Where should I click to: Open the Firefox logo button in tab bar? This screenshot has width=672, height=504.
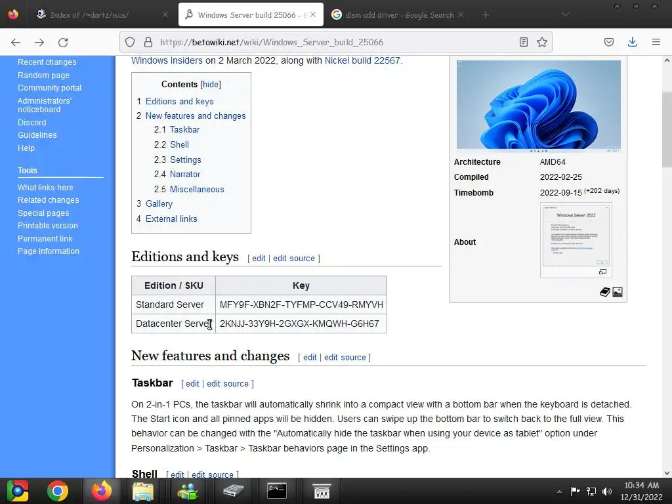tap(13, 14)
